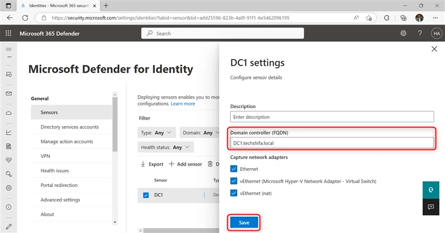
Task: Click the browser back arrow
Action: [10, 18]
